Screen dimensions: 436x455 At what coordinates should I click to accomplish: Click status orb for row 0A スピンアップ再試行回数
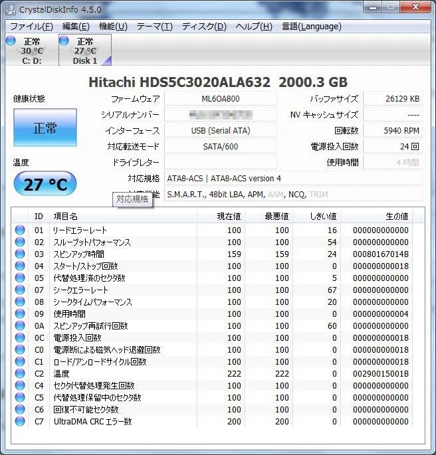coord(20,325)
